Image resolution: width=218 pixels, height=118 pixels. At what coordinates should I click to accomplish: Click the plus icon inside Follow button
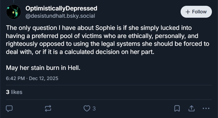click(188, 12)
